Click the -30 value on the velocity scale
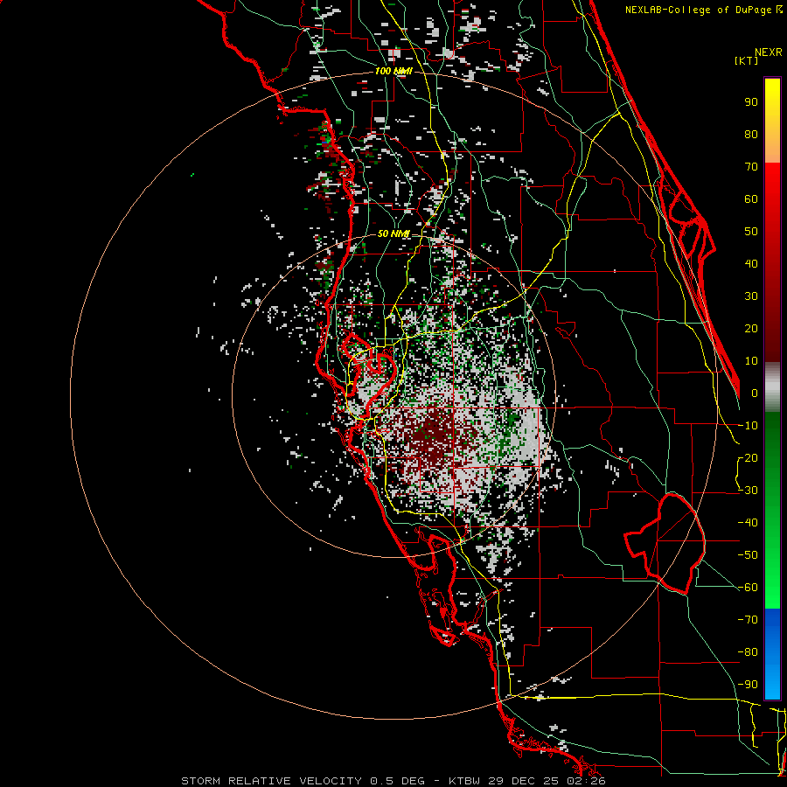The width and height of the screenshot is (787, 787). 748,491
